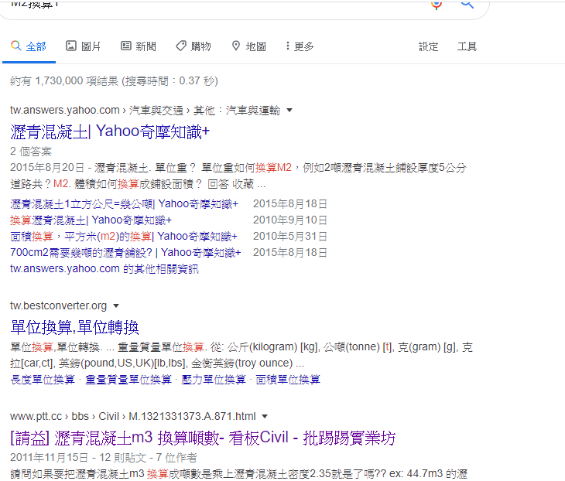Open 重量質量單位換算 sitelink
The image size is (565, 481).
(128, 380)
